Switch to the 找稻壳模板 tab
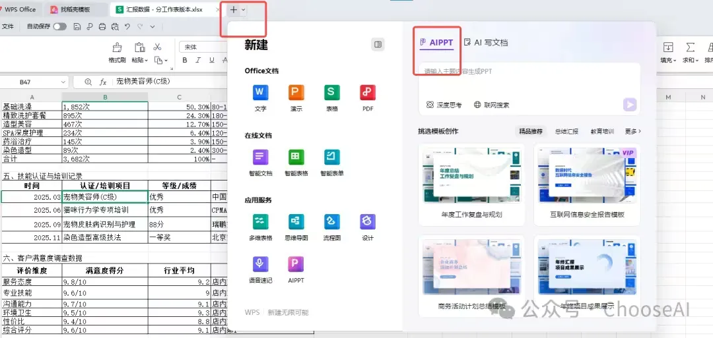Viewport: 713px width, 338px height. pyautogui.click(x=75, y=9)
